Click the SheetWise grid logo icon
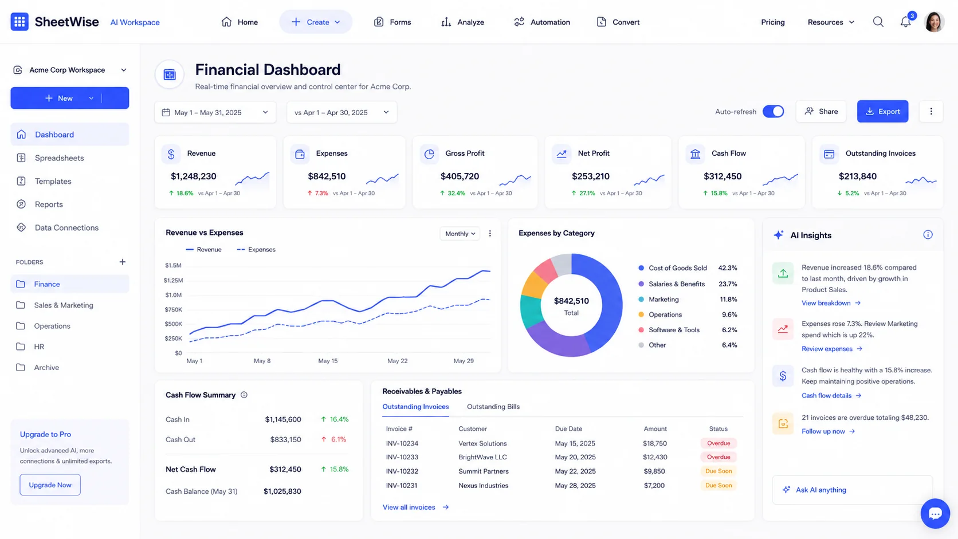 tap(19, 22)
